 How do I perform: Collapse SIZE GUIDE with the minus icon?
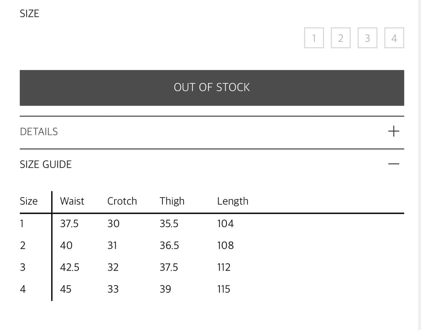point(393,164)
